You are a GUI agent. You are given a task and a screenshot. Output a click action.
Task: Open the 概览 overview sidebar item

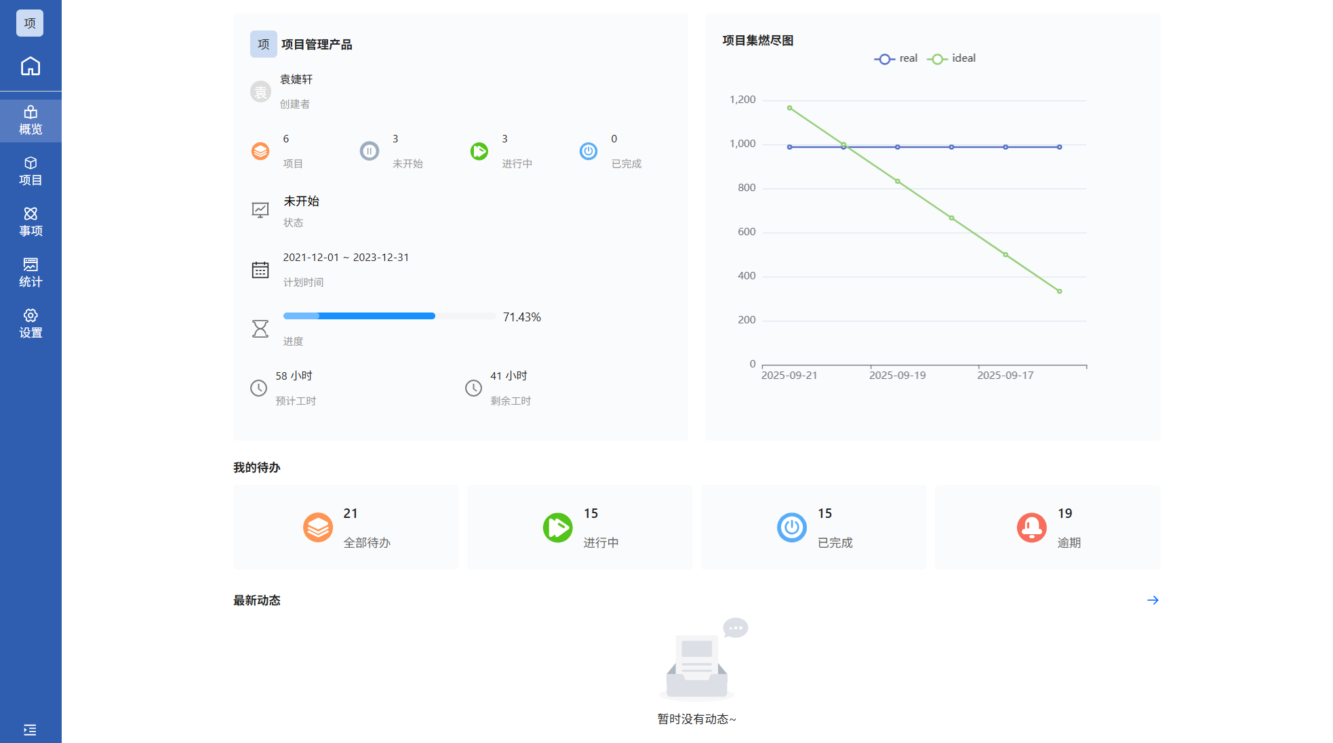31,121
